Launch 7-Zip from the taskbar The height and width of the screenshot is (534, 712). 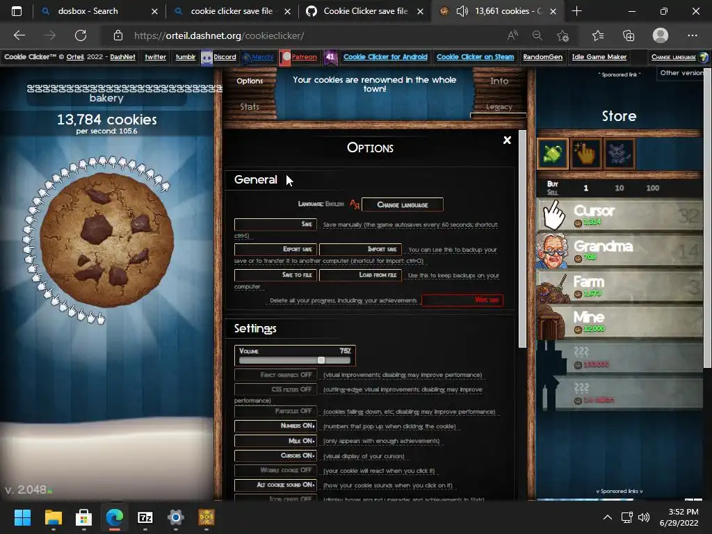tap(145, 517)
